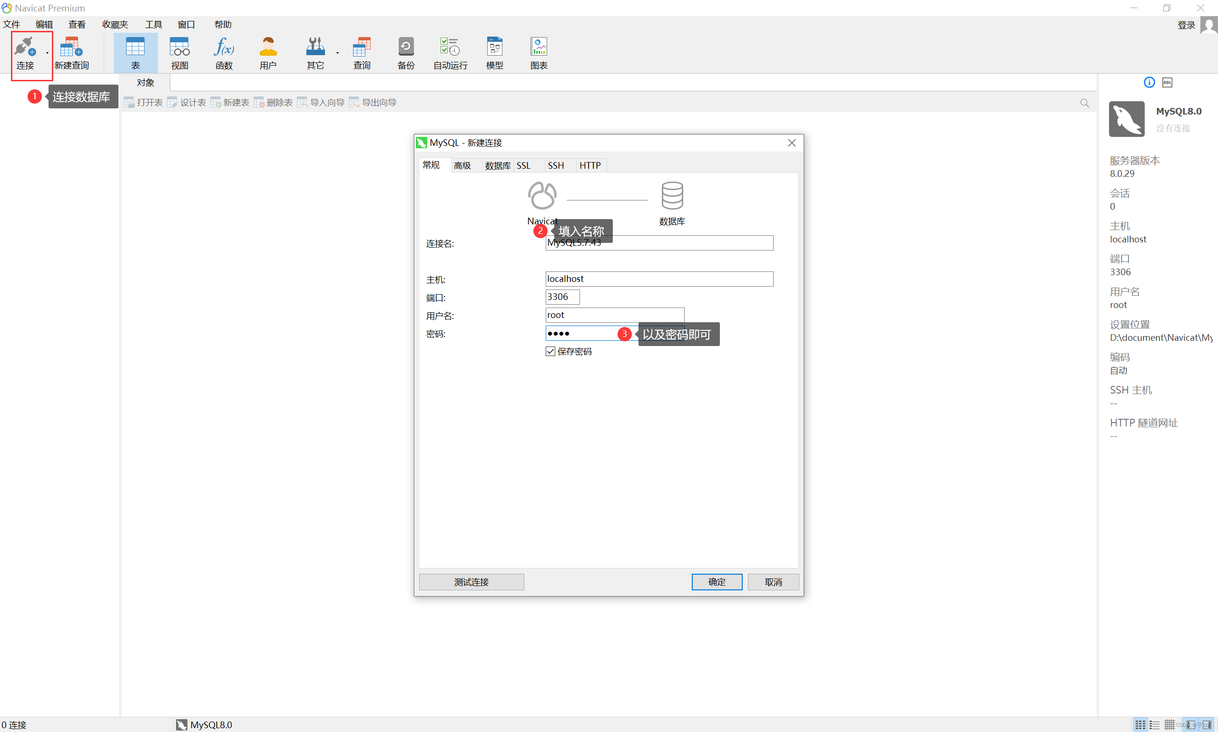Expand the dropdown arrow next to 连接
The image size is (1218, 732).
point(48,52)
